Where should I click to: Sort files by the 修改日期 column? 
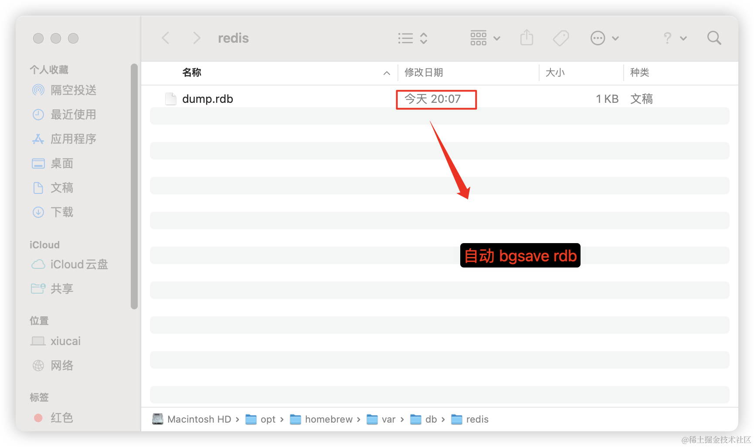pyautogui.click(x=424, y=72)
